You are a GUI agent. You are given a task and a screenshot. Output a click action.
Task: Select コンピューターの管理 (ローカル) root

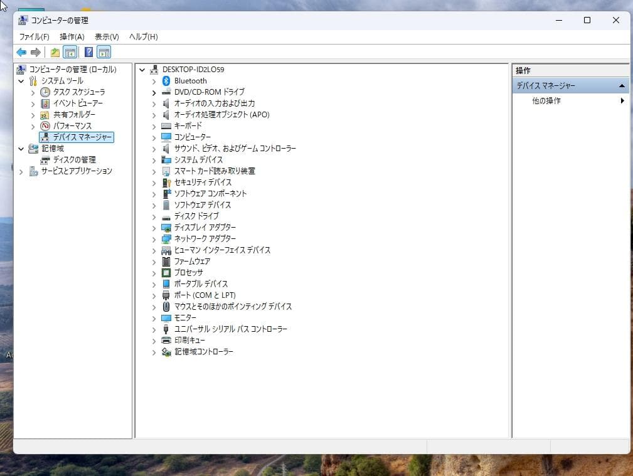73,70
